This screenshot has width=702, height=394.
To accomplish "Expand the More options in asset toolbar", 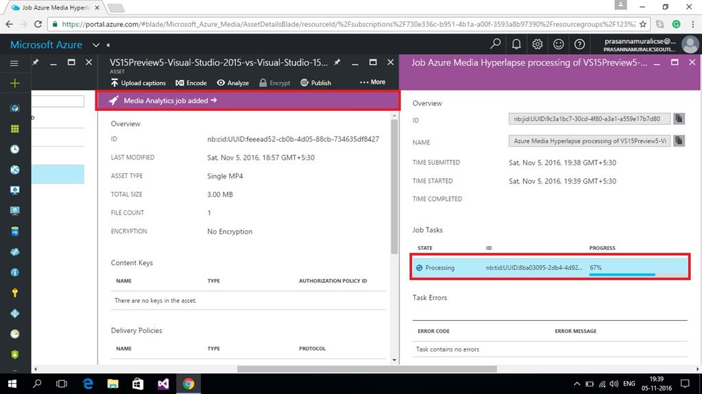I will point(372,82).
